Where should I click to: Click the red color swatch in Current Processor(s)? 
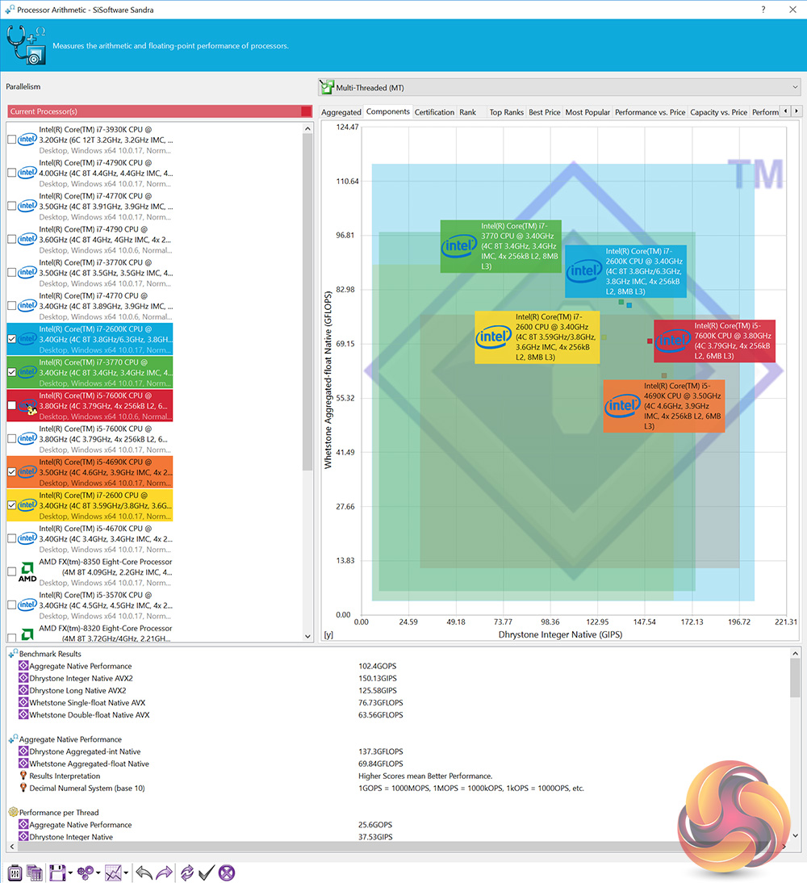tap(307, 111)
